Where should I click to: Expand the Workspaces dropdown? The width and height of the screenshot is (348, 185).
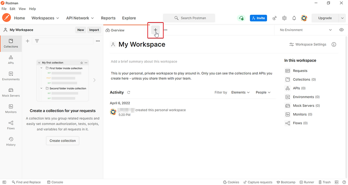click(x=45, y=18)
